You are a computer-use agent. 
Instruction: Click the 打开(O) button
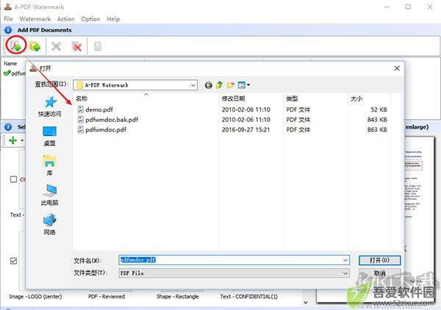point(380,260)
